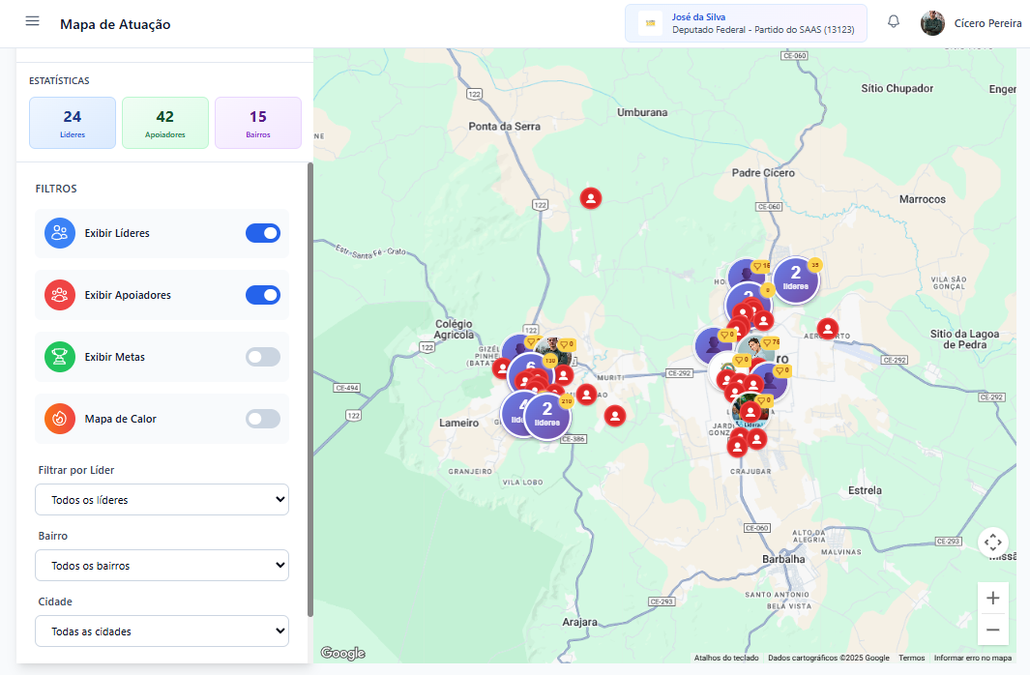Viewport: 1030px width, 675px height.
Task: Open the José da Silva candidate selector
Action: 746,23
